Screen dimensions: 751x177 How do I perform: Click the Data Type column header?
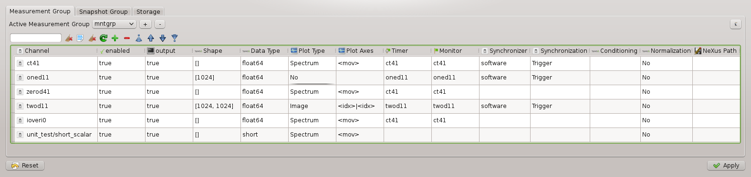pos(264,50)
